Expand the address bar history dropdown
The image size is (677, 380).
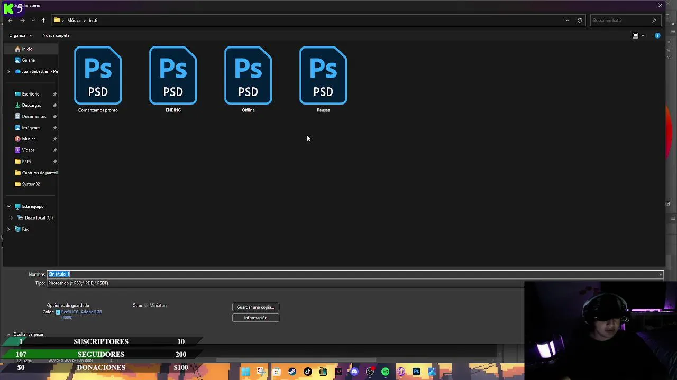(x=568, y=20)
